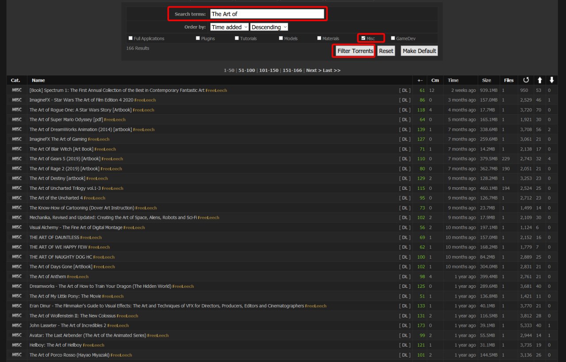Enable GameDev category checkbox

(x=393, y=38)
